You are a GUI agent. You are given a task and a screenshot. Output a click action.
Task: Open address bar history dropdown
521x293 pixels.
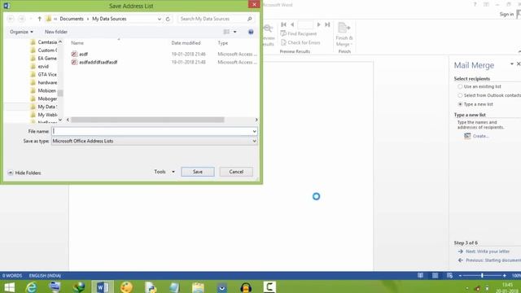click(160, 19)
